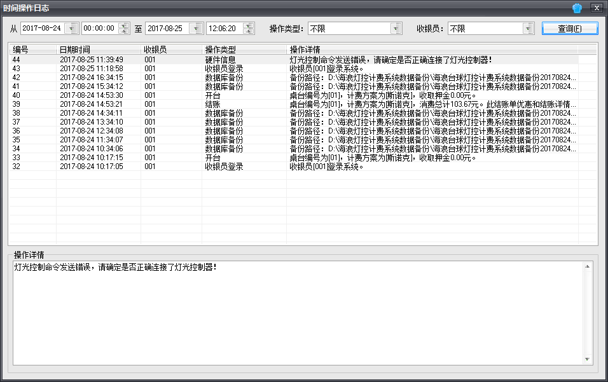Click the start time spinner arrows
608x382 pixels.
coord(124,29)
